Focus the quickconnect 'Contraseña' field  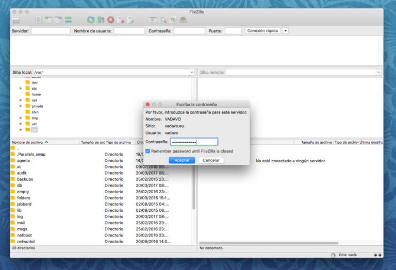(x=189, y=31)
